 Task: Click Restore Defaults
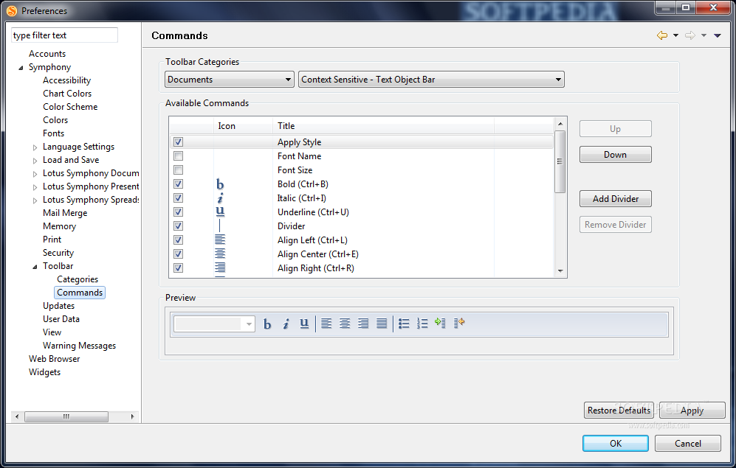point(619,411)
